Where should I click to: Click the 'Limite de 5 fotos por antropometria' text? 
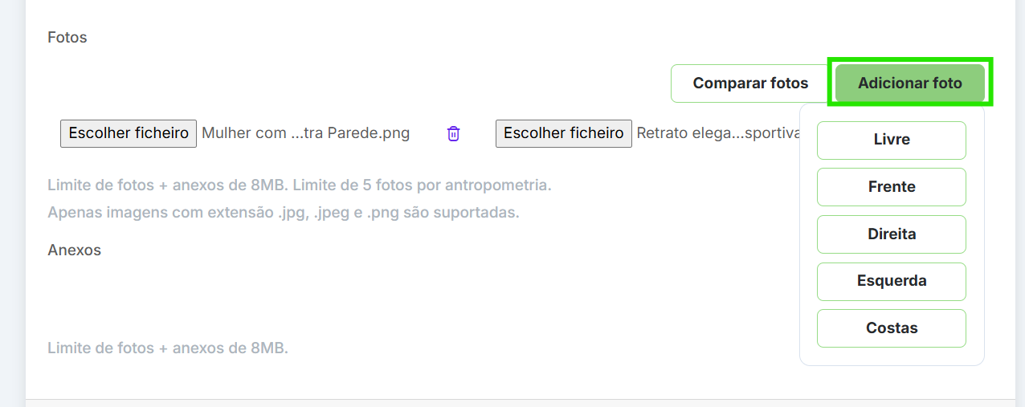click(x=422, y=186)
